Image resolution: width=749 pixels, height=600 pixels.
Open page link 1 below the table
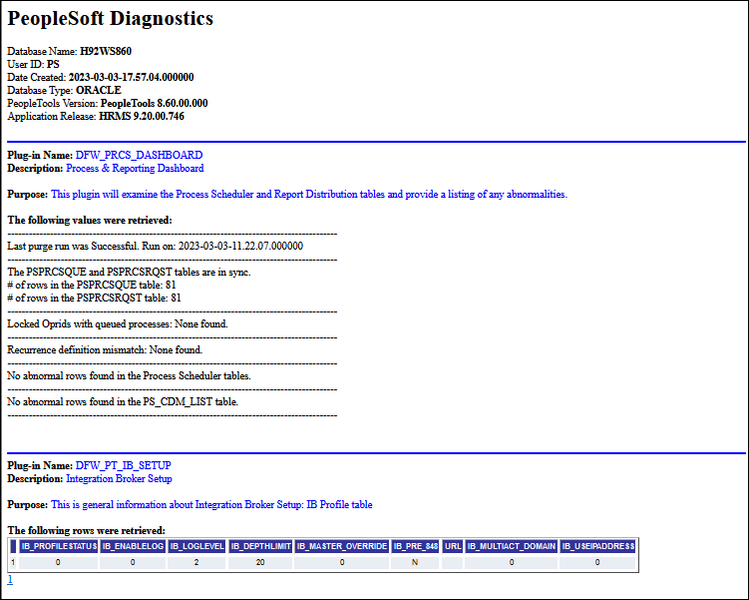click(10, 579)
